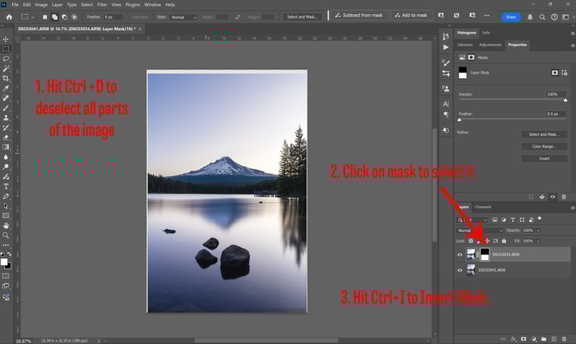This screenshot has height=344, width=576.
Task: Select the Lasso tool
Action: [6, 59]
